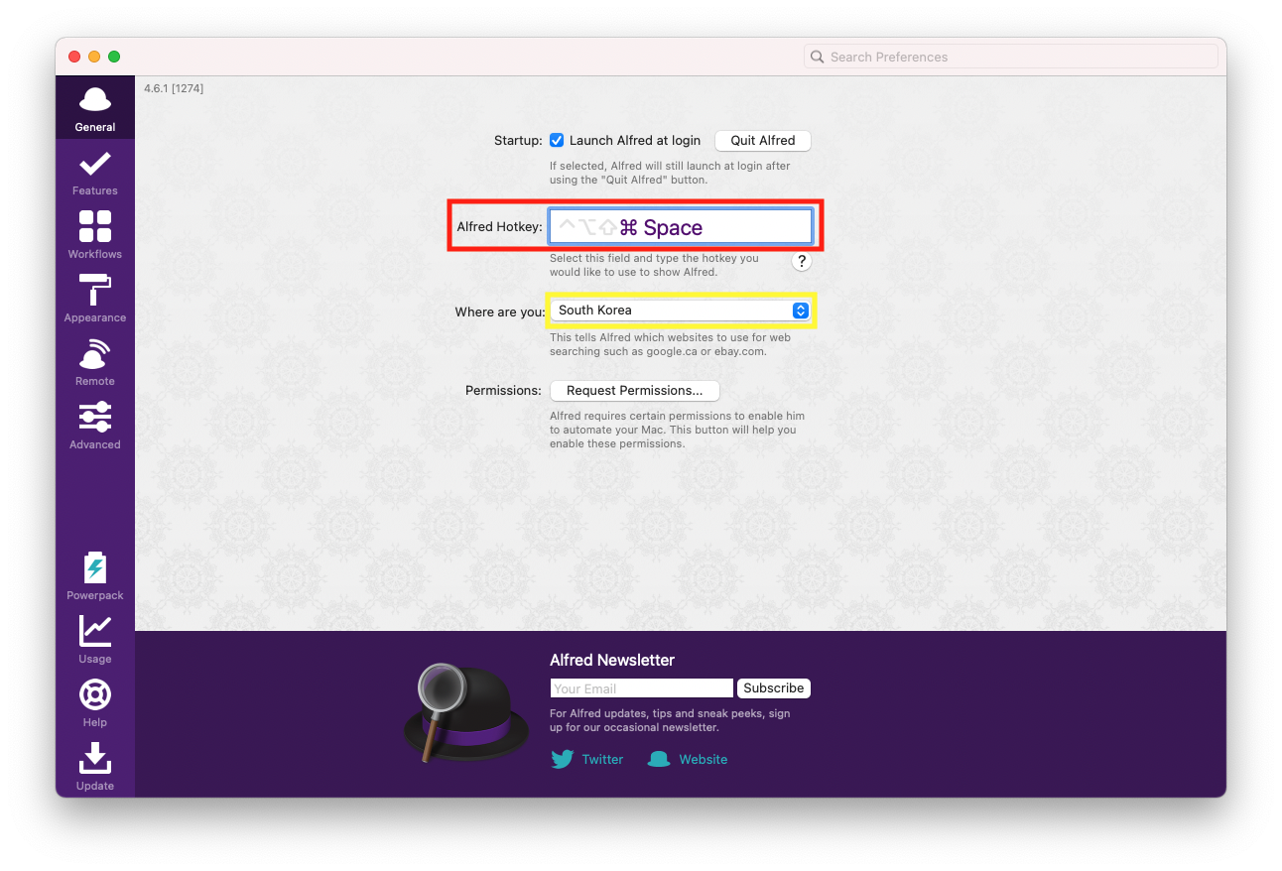Viewport: 1282px width, 871px height.
Task: Click the Alfred bowler hat logo
Action: click(x=466, y=712)
